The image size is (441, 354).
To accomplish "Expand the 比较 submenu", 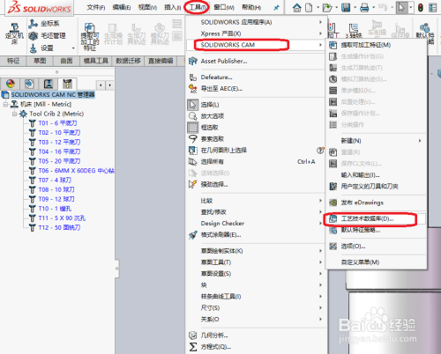I will [x=255, y=201].
